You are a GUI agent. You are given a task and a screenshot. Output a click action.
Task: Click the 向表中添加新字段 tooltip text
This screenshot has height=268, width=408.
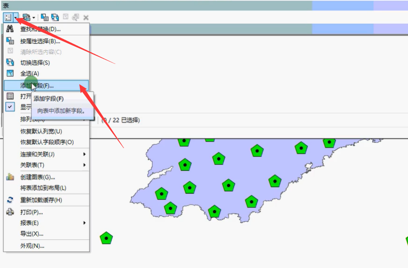61,111
